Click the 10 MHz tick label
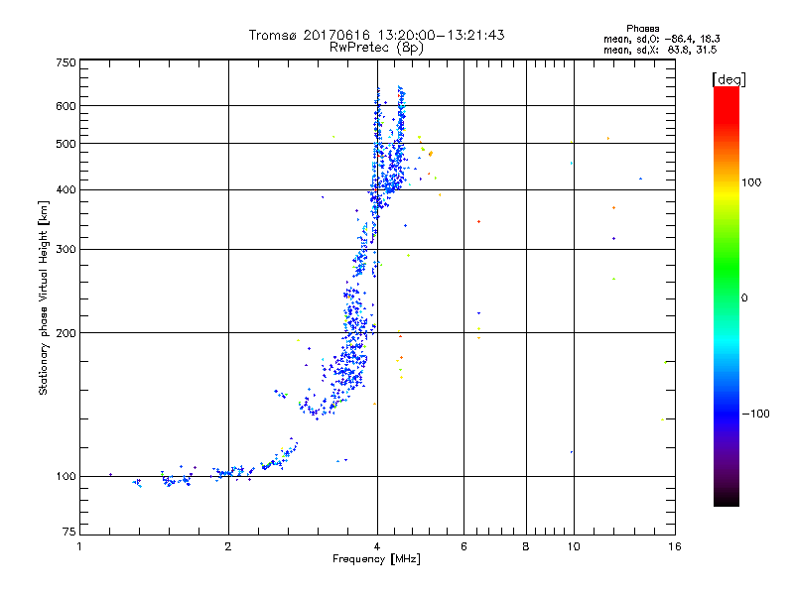The image size is (794, 595). pyautogui.click(x=574, y=546)
